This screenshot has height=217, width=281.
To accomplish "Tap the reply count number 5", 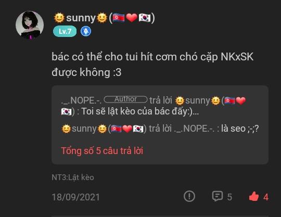I will [229, 197].
